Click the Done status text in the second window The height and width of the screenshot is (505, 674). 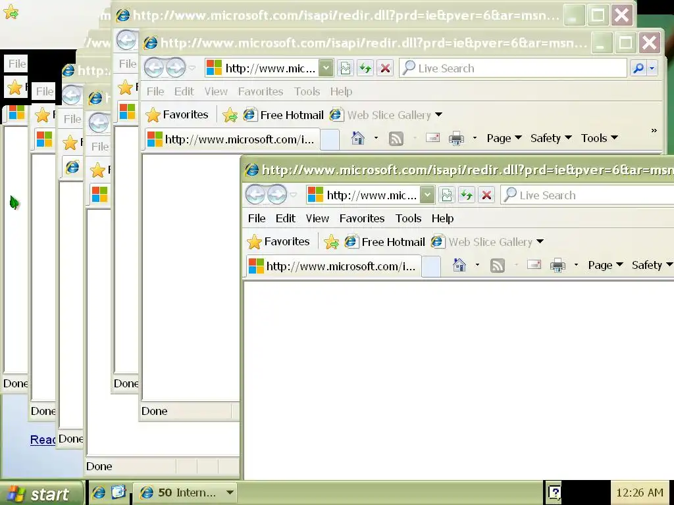(x=154, y=411)
